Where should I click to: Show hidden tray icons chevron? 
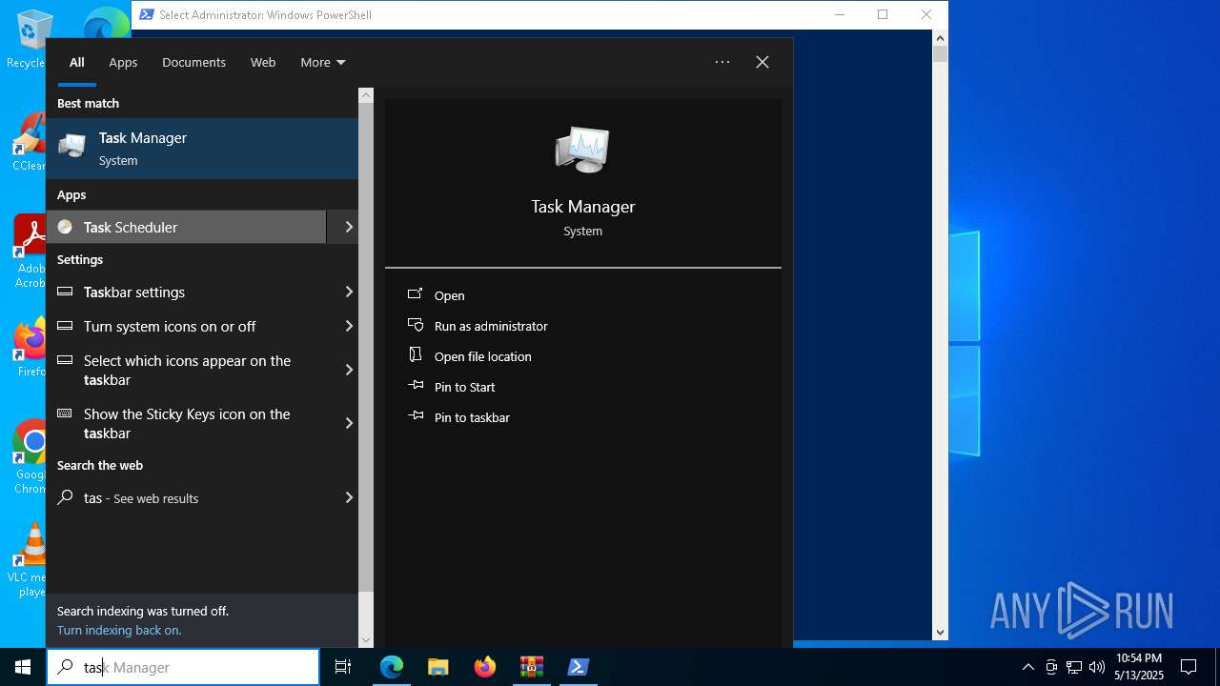click(x=1027, y=667)
